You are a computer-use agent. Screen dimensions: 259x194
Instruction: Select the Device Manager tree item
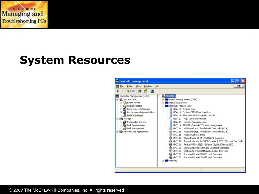[135, 115]
